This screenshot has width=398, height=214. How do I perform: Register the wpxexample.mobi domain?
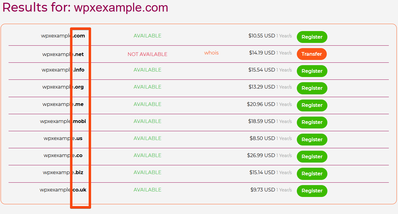click(x=312, y=122)
